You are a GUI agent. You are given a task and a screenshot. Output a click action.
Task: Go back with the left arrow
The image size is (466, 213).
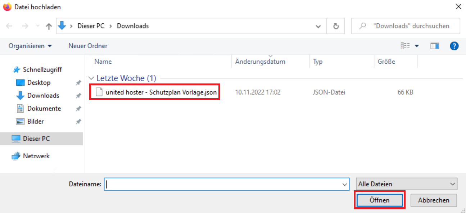coord(9,26)
